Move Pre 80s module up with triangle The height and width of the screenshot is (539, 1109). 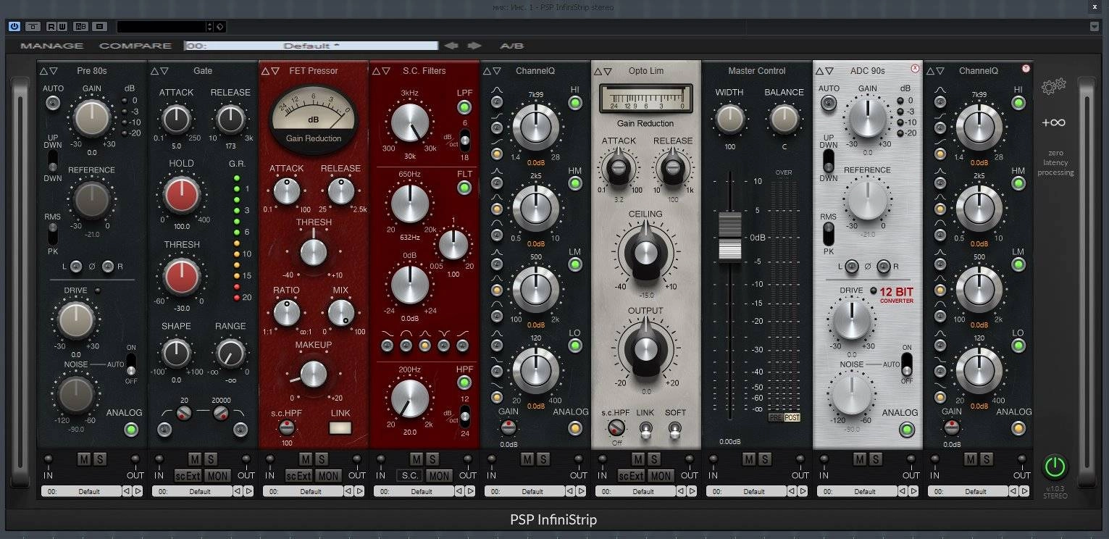click(x=43, y=71)
